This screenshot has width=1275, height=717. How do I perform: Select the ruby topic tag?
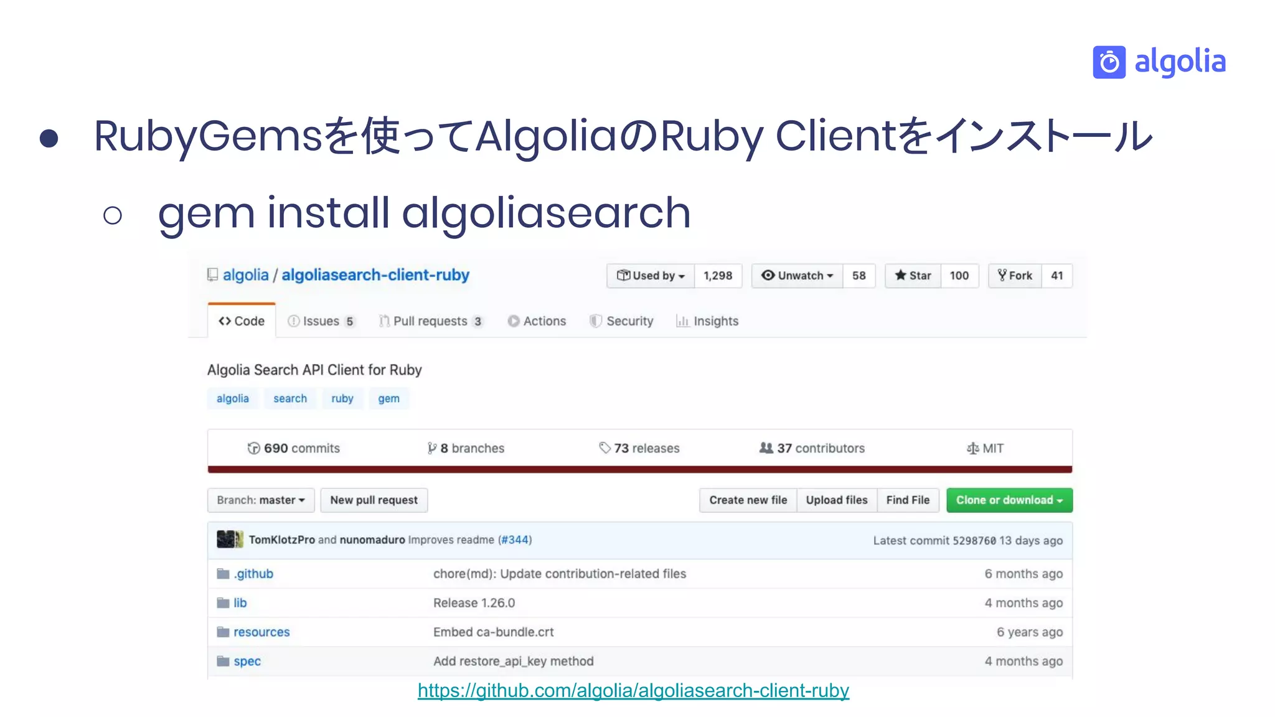click(342, 398)
